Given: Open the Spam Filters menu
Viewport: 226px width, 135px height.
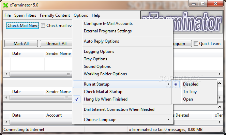Looking at the screenshot, I should pyautogui.click(x=25, y=15).
